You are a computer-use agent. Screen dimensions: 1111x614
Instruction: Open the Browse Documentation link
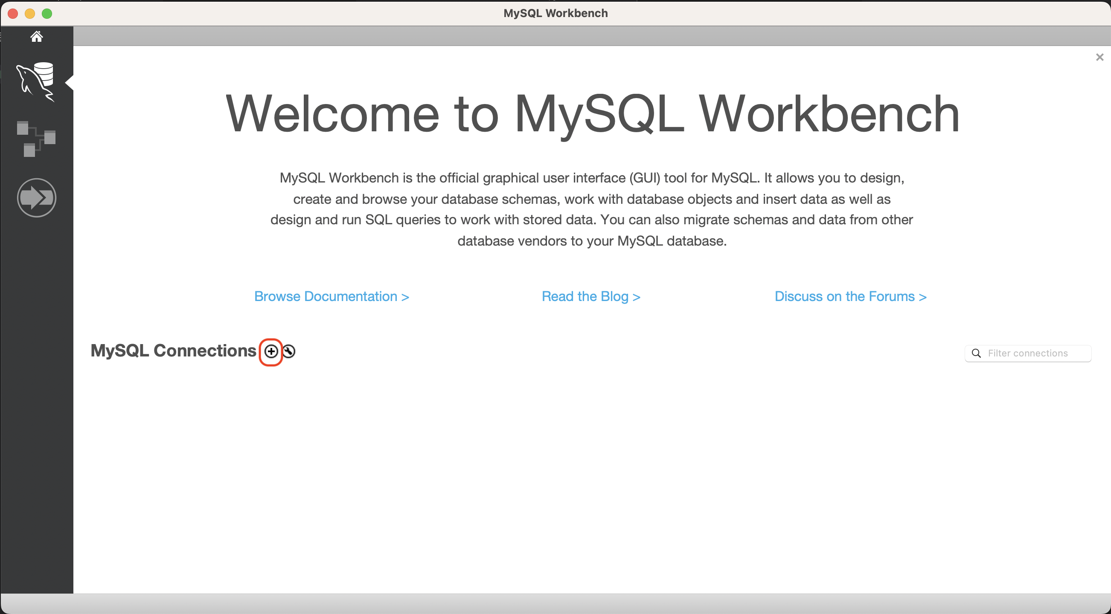[x=331, y=296]
